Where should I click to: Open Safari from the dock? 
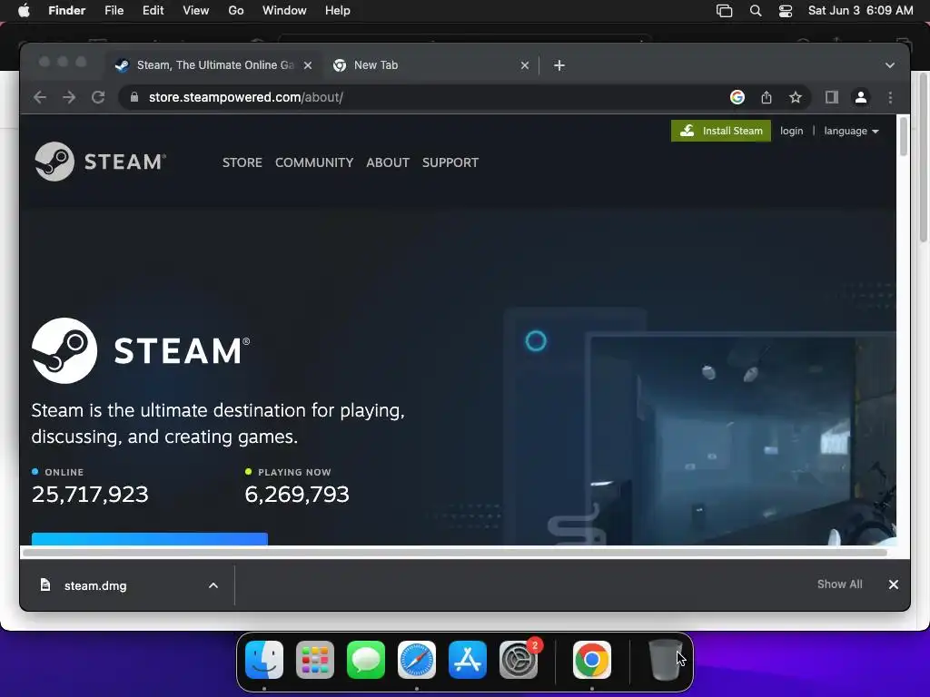(416, 660)
